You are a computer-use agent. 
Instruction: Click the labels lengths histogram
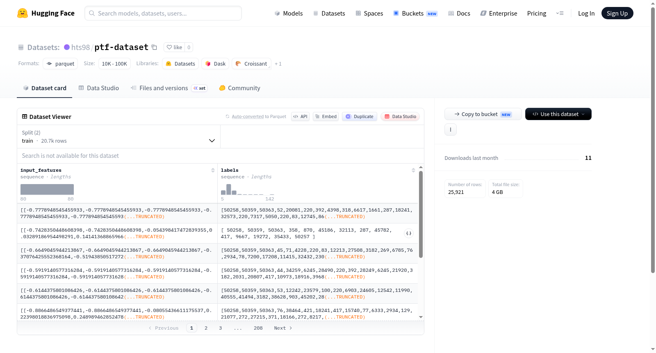click(x=247, y=189)
